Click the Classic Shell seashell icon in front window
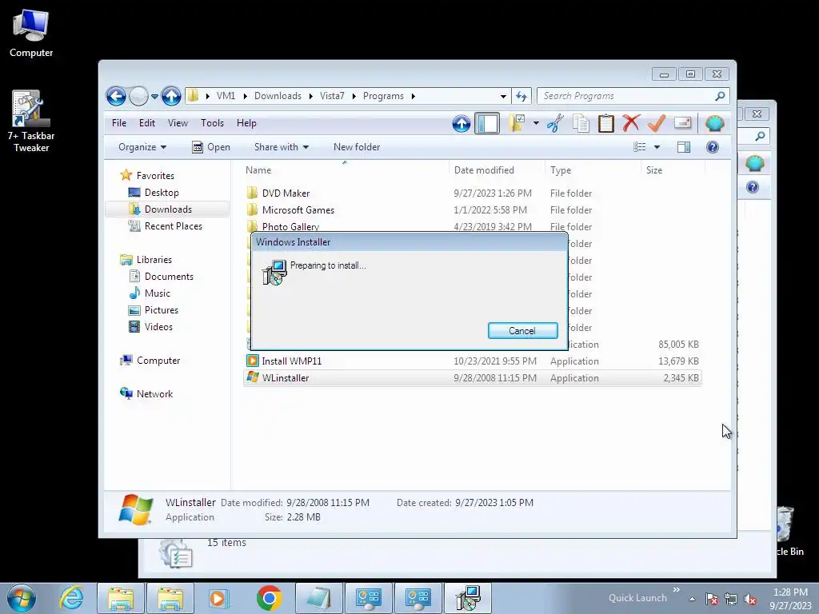The image size is (819, 614). point(714,124)
